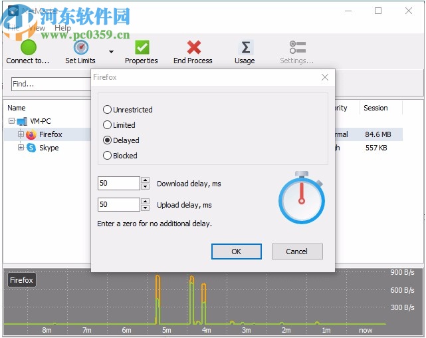Click the 84.6 MB session value
426x338 pixels.
tap(378, 134)
